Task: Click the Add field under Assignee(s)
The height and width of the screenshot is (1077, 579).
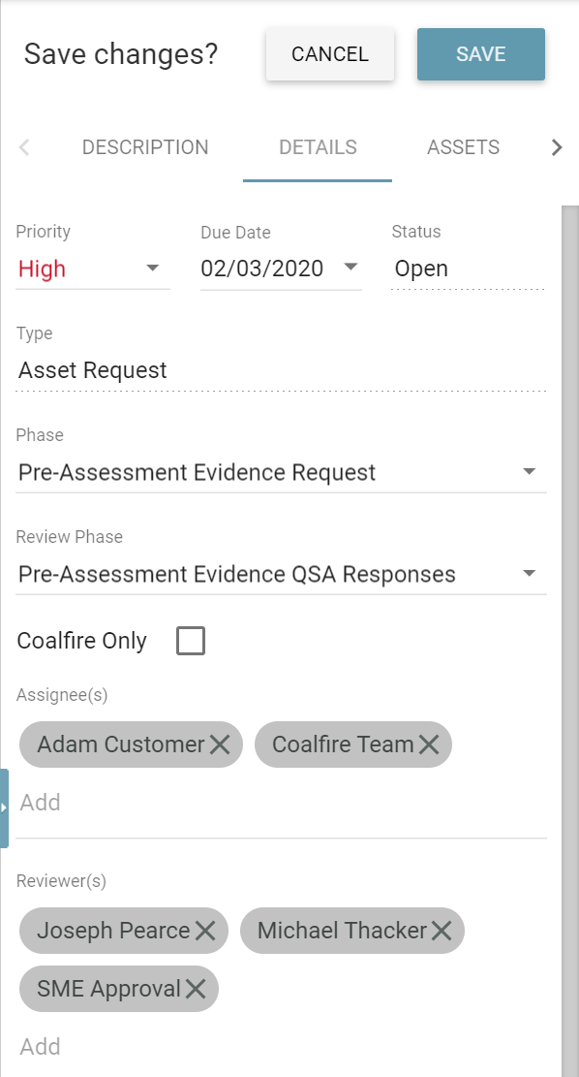Action: [281, 803]
